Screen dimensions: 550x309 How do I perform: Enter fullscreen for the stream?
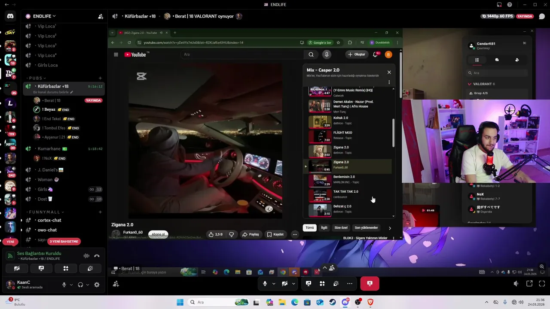(x=542, y=283)
